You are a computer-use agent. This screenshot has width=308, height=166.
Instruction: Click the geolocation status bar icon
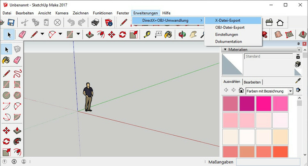(5, 161)
